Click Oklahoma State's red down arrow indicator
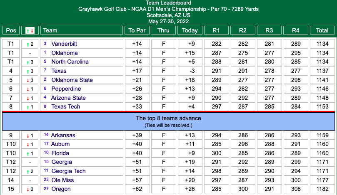Image resolution: width=337 pixels, height=195 pixels. (x=27, y=80)
